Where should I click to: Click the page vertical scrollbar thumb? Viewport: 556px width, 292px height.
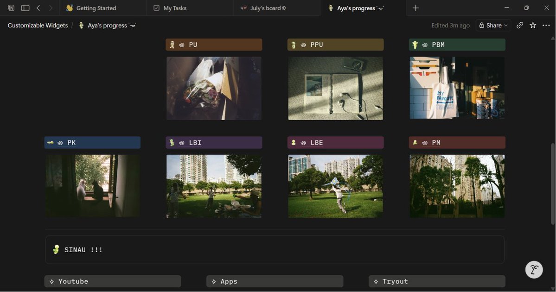552,184
